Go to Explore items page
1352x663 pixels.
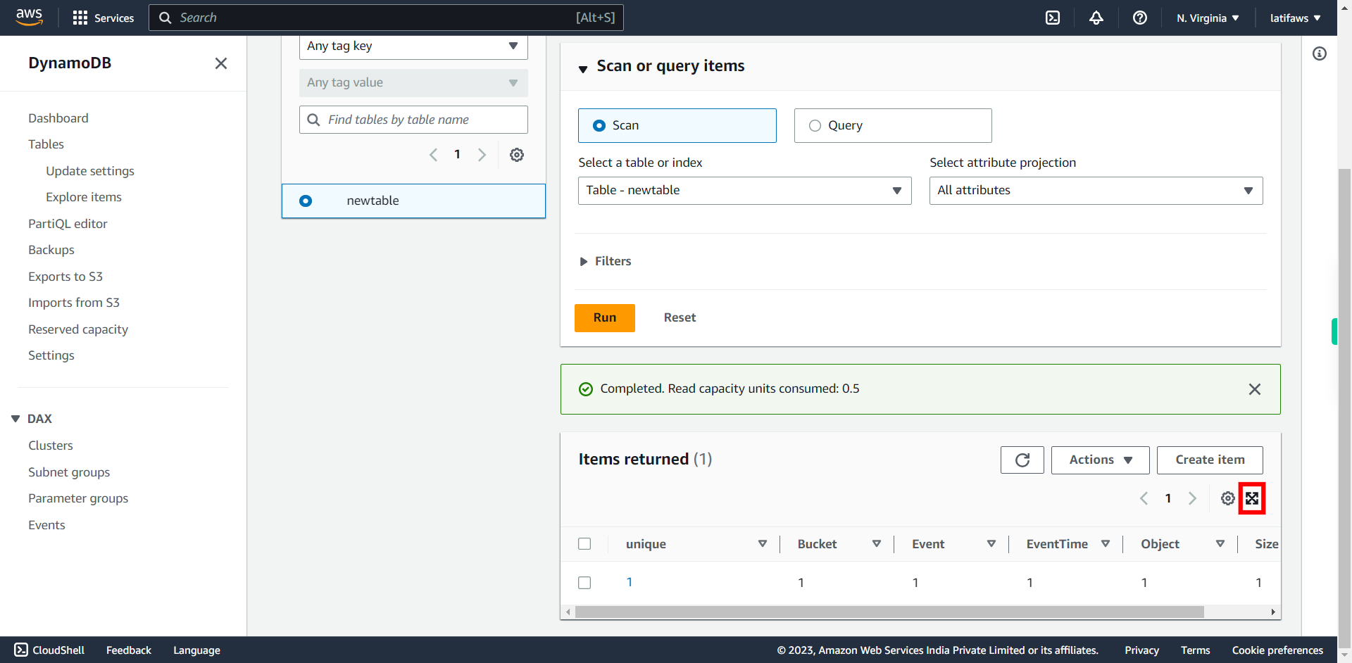[84, 197]
